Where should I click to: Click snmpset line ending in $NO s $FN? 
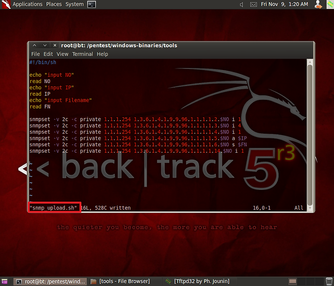138,145
